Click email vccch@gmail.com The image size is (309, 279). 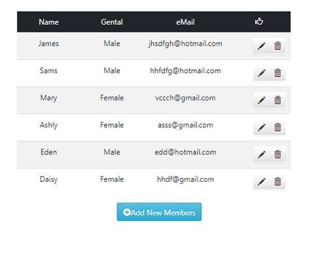tap(185, 98)
